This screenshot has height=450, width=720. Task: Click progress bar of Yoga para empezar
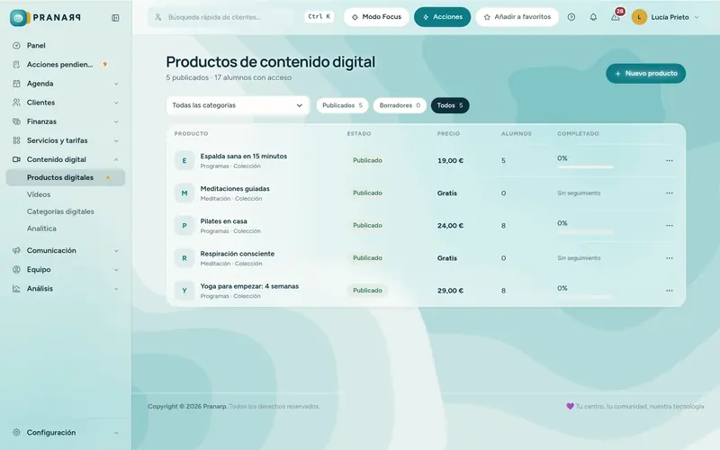[x=585, y=297]
